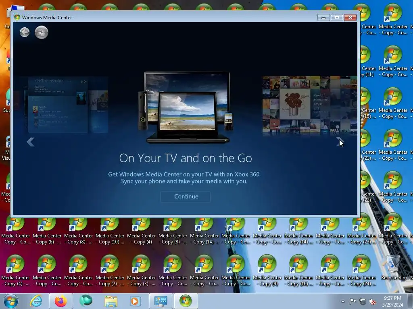
Task: Open the Action Center flag icon
Action: coord(353,301)
